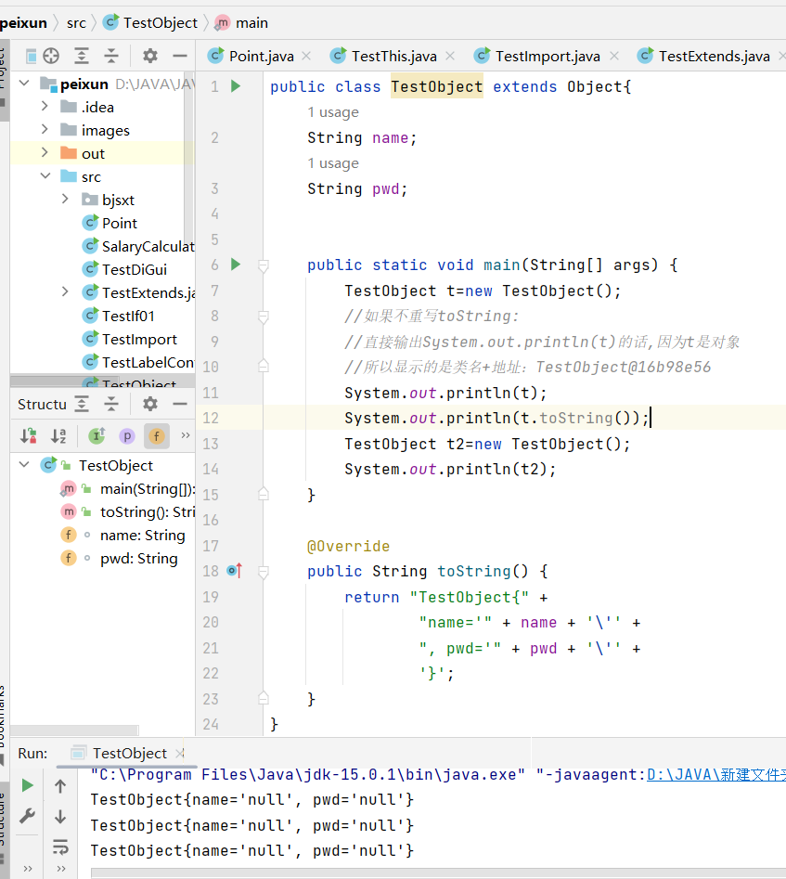The height and width of the screenshot is (879, 786).
Task: Open Structure panel settings gear
Action: [x=149, y=404]
